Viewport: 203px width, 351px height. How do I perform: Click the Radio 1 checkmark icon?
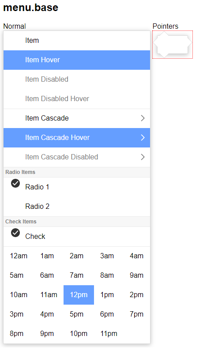click(x=15, y=183)
